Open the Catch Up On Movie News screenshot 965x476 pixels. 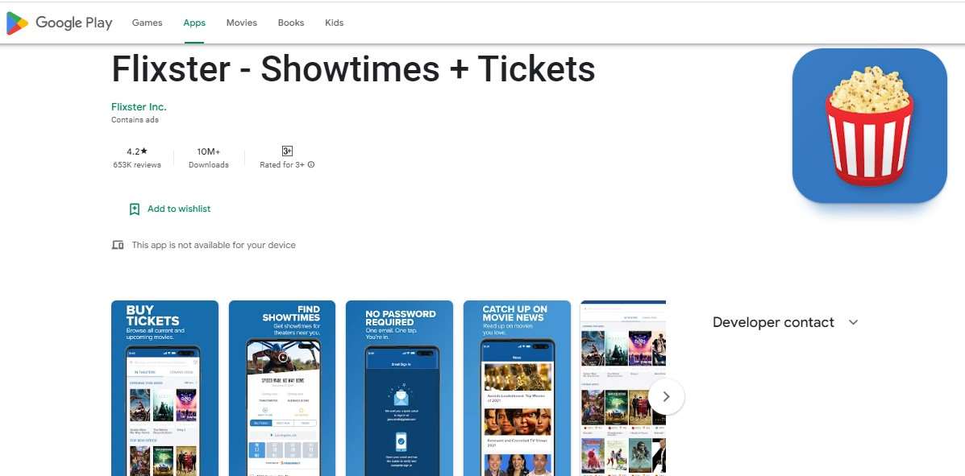[x=517, y=388]
